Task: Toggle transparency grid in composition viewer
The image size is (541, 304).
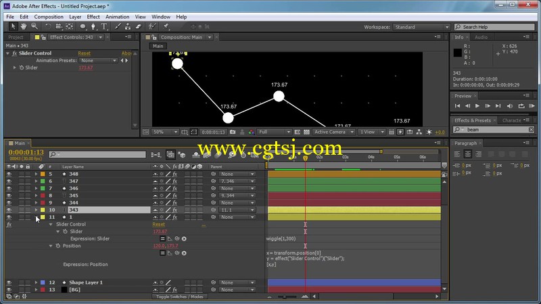Action: tap(306, 132)
